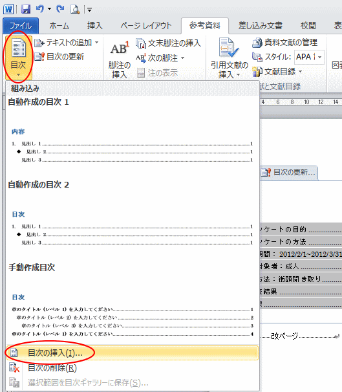Viewport: 342px width, 392px height.
Task: Click the 引用文献の挿入 icon
Action: coord(229,48)
